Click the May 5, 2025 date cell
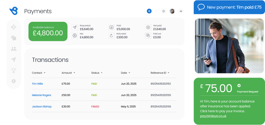The image size is (265, 125). (128, 106)
